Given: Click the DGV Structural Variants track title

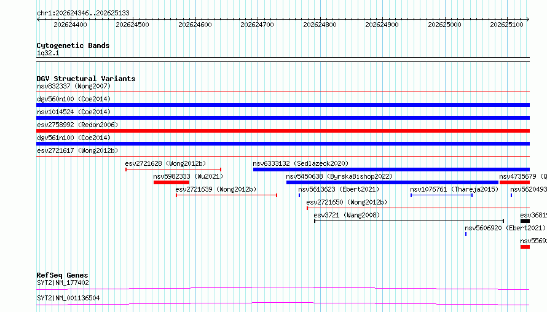Looking at the screenshot, I should pos(86,79).
